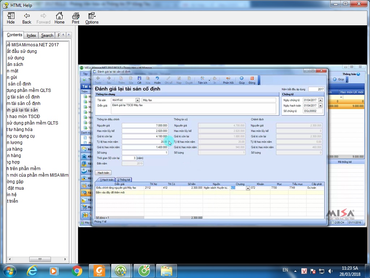Image resolution: width=370 pixels, height=278 pixels.
Task: Click the volume icon in system tray
Action: [330, 271]
